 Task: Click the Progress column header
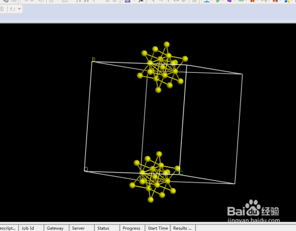132,228
